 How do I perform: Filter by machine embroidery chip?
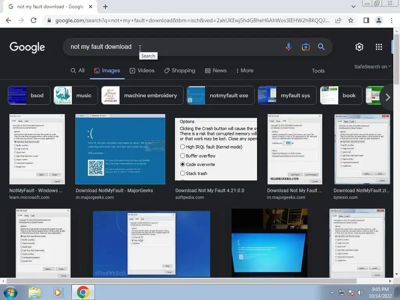pyautogui.click(x=142, y=95)
